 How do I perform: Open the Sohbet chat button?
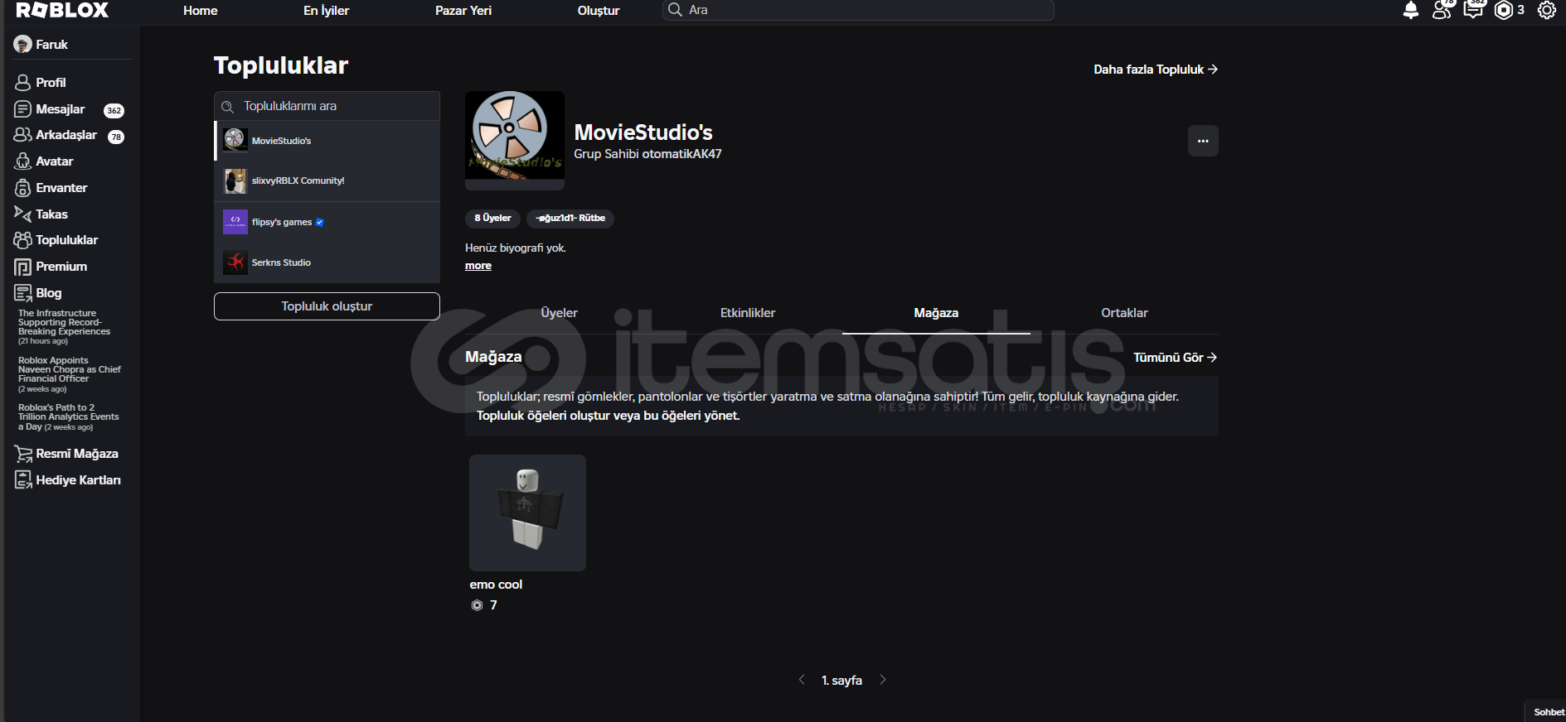pos(1548,712)
